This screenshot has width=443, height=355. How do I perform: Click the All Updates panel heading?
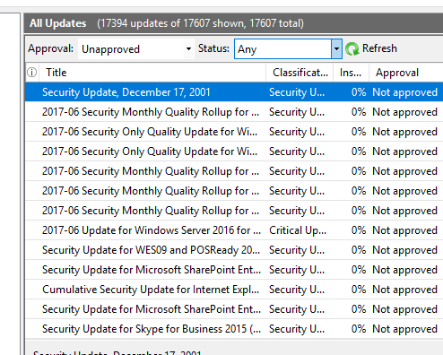[x=58, y=23]
